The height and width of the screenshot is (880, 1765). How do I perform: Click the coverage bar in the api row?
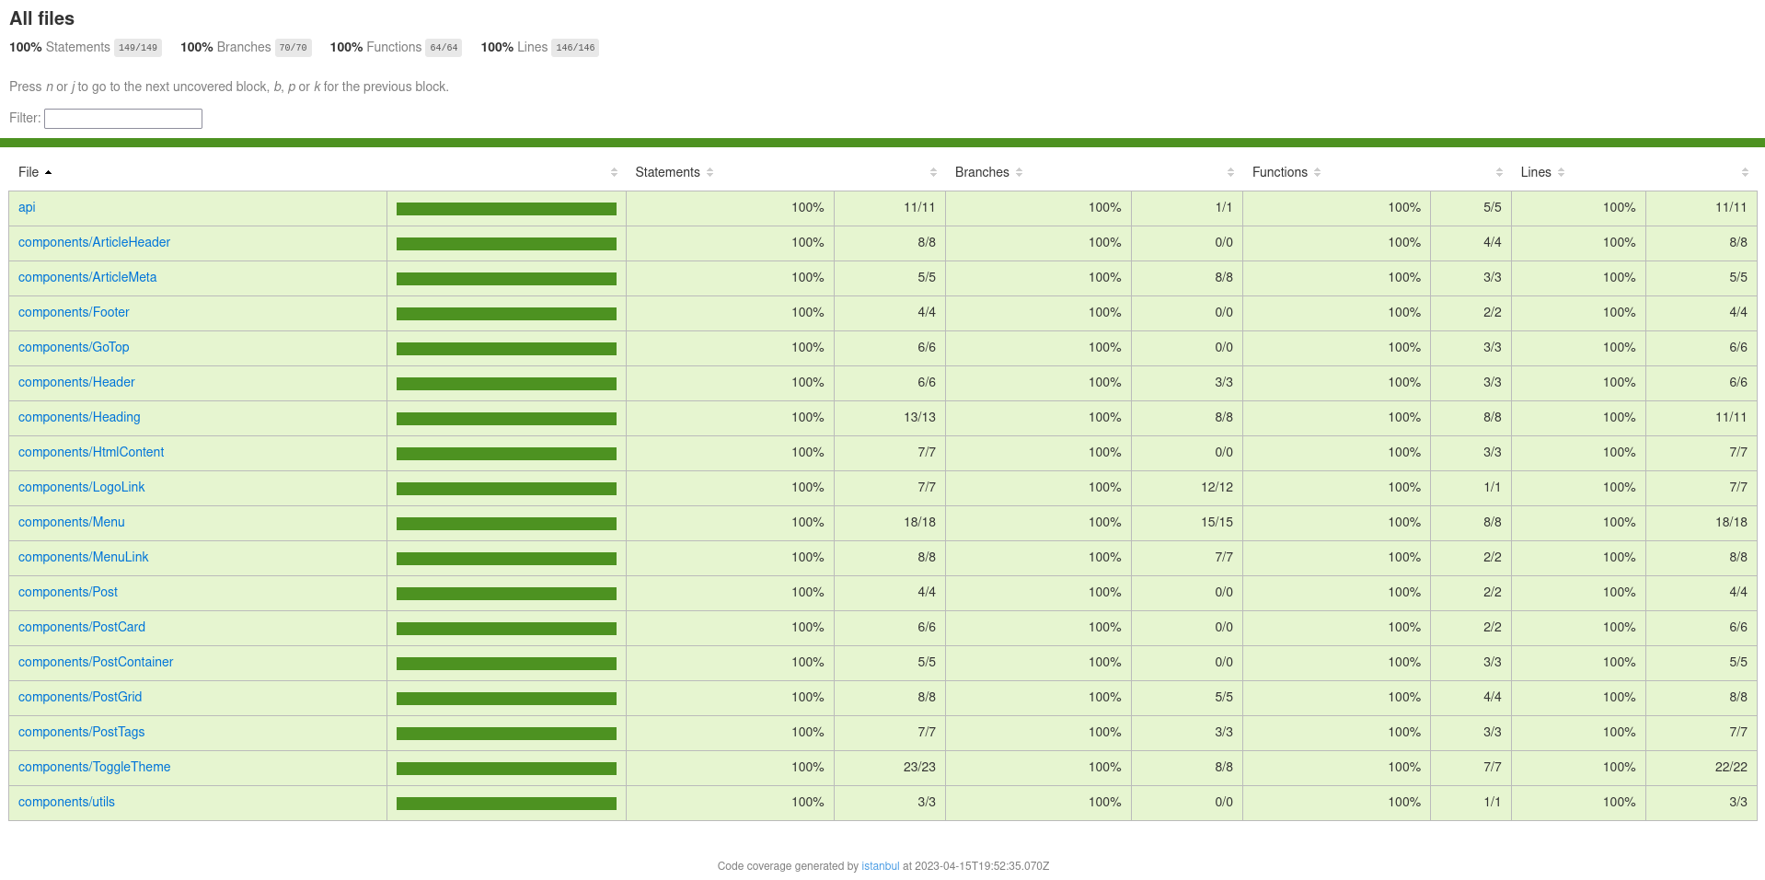click(x=506, y=209)
